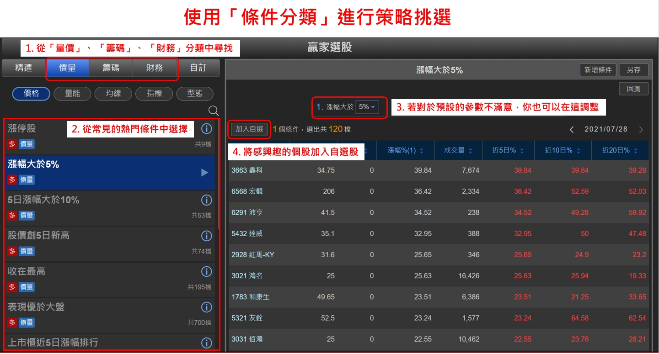
Task: Open info icon for 股價創5日新高
Action: coord(207,236)
